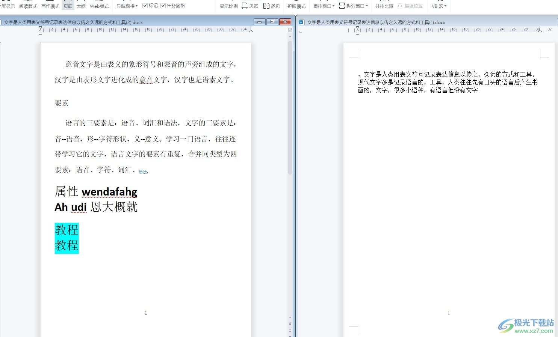The height and width of the screenshot is (337, 558).
Task: Click scroll-down arrow of left document
Action: [x=290, y=317]
